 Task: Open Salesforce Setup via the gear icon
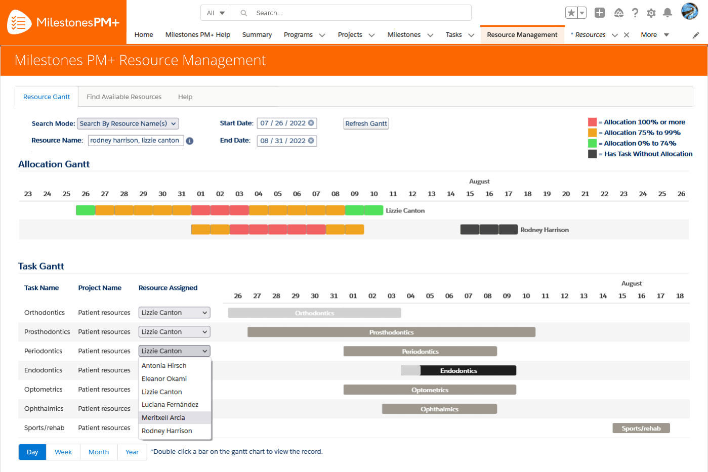(x=651, y=13)
